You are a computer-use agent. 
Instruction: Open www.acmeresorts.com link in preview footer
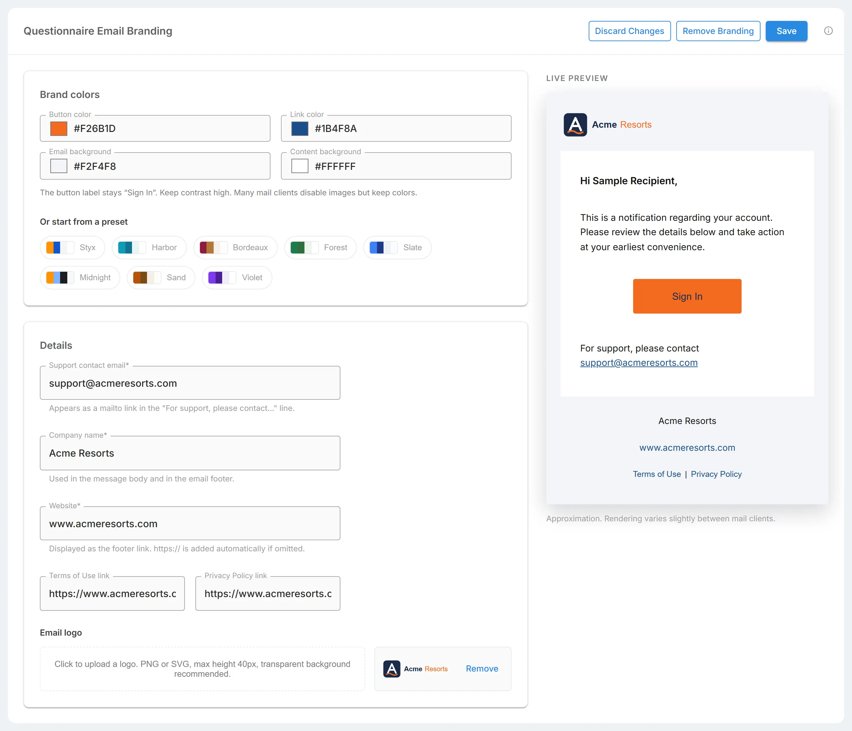click(687, 448)
